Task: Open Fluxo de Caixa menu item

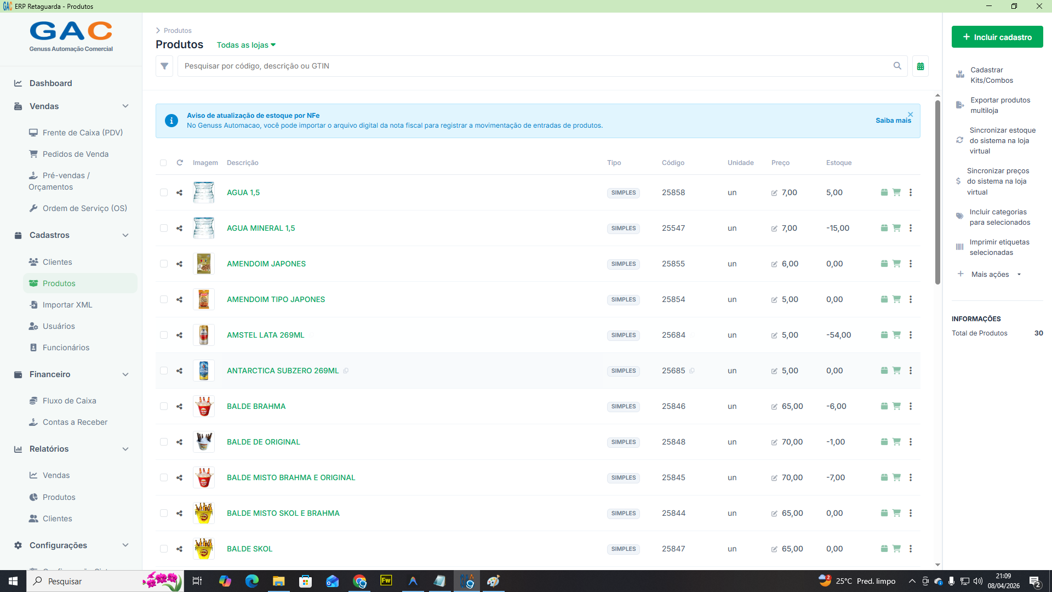Action: click(x=69, y=401)
